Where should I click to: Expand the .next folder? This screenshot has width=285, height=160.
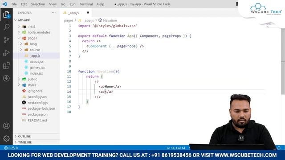click(19, 26)
